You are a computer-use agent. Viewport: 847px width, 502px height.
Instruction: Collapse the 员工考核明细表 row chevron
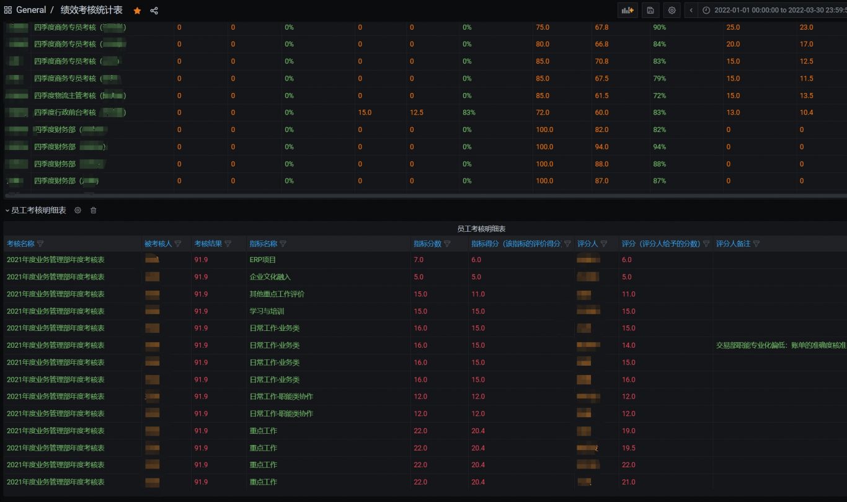click(7, 211)
